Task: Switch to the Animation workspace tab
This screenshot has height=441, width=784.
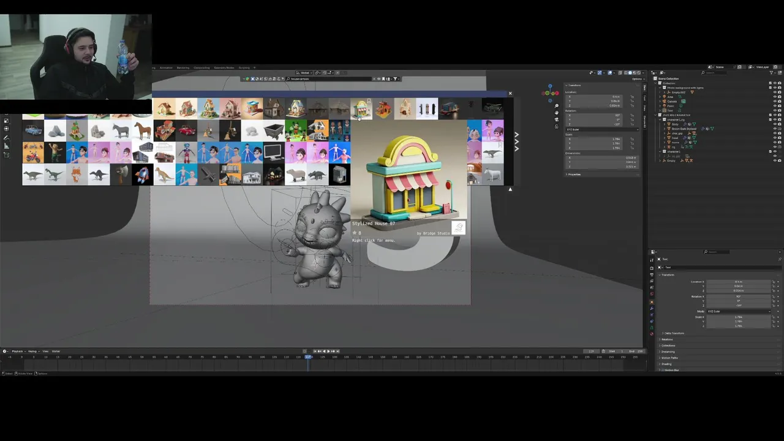Action: click(x=166, y=67)
